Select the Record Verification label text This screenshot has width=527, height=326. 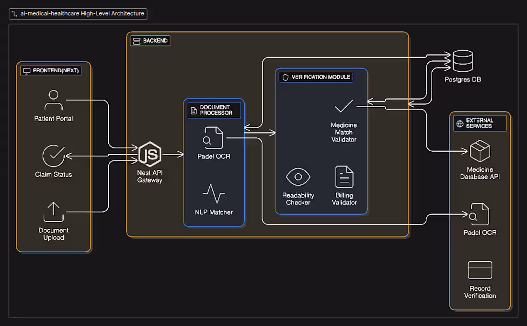[x=480, y=292]
